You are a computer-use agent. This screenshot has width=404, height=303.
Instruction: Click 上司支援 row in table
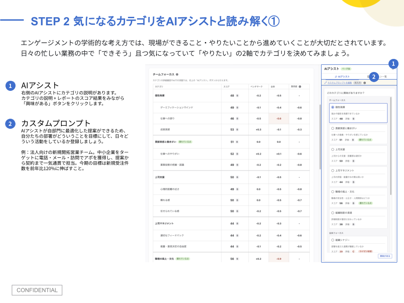(x=231, y=177)
